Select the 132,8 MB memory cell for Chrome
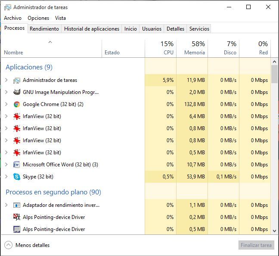Screen dimensions: 279x256 pos(192,104)
